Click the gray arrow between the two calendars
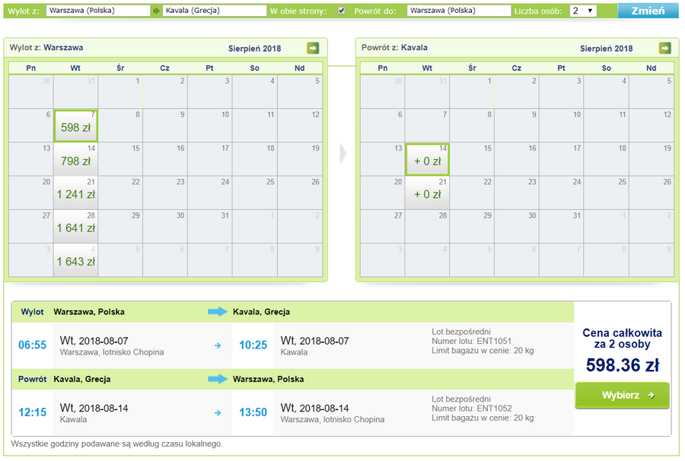The width and height of the screenshot is (685, 461). pyautogui.click(x=343, y=153)
